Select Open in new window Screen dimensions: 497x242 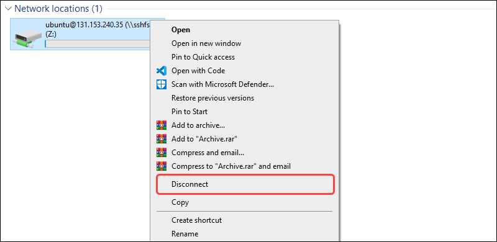(206, 43)
